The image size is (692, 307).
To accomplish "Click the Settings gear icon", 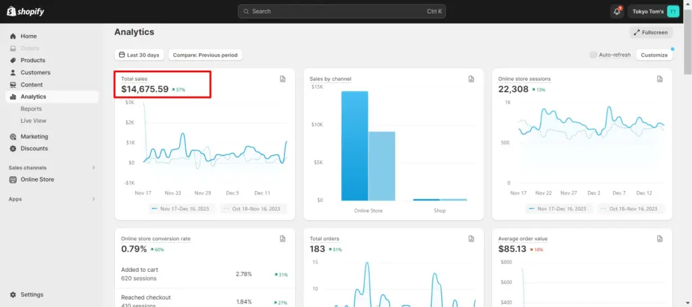I will click(13, 295).
